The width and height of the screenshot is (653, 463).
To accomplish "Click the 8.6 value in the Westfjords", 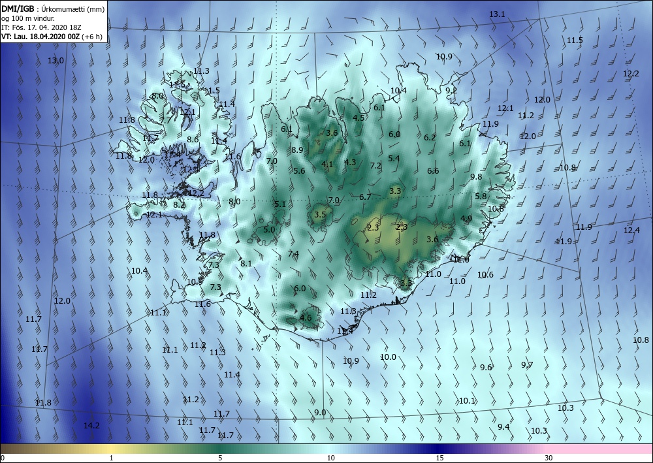I will (193, 140).
